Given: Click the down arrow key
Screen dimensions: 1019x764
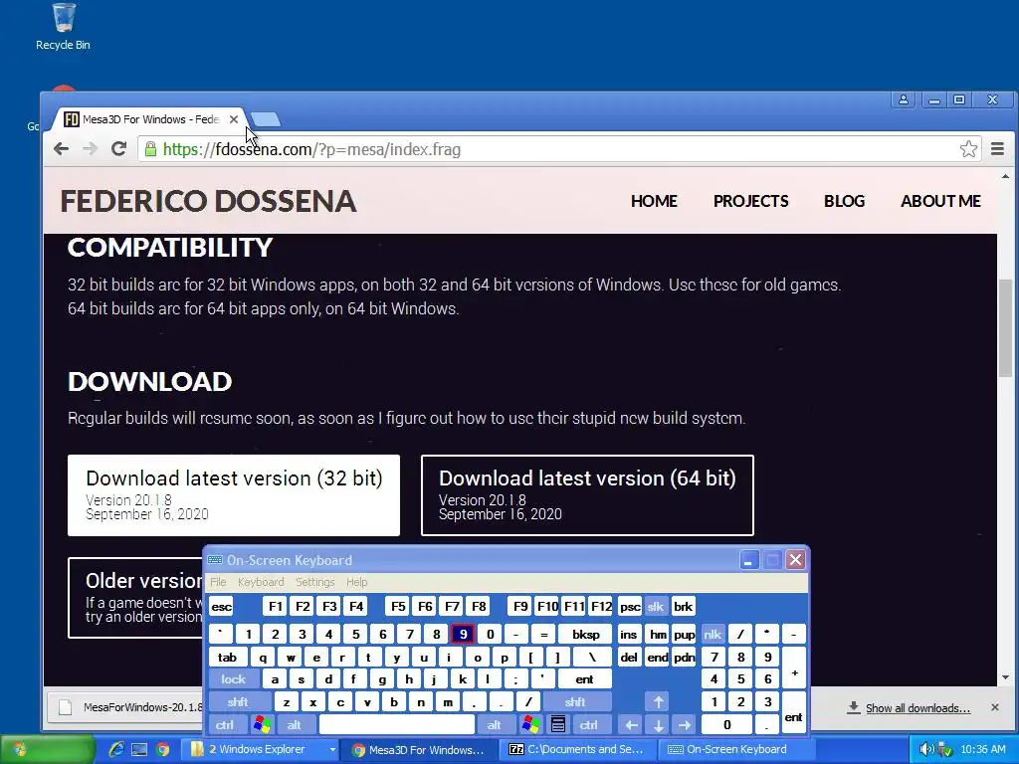Looking at the screenshot, I should point(659,725).
